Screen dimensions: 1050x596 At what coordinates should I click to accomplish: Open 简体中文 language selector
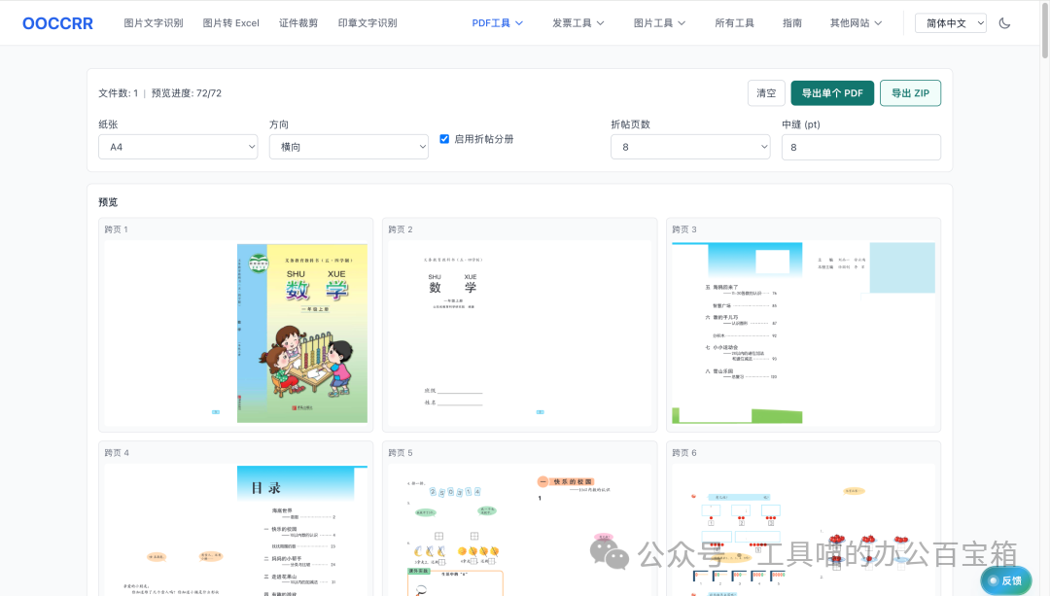[x=951, y=22]
